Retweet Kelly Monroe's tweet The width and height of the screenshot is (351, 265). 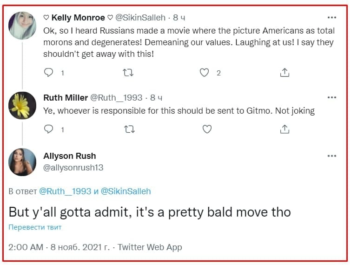tap(128, 73)
